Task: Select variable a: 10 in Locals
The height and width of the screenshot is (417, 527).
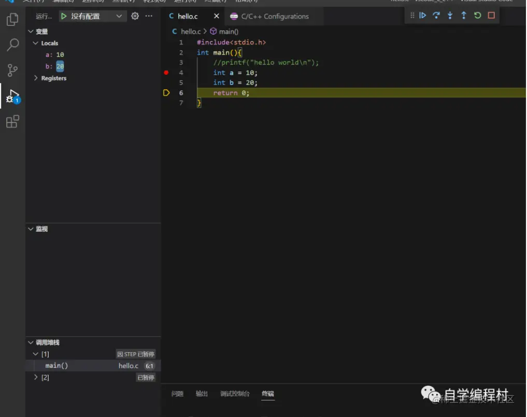Action: pos(55,54)
